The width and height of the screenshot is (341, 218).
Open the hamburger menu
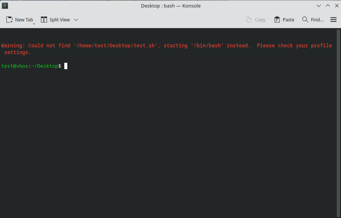pos(333,20)
